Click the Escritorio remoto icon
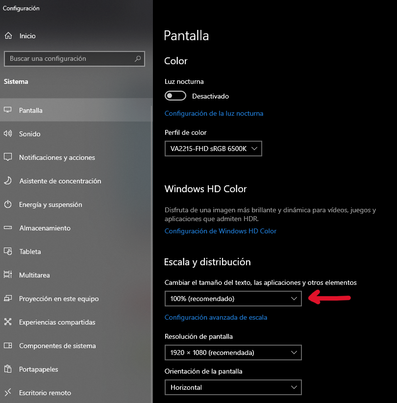397x403 pixels. (8, 392)
